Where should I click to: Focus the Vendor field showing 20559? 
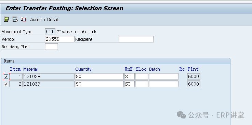pyautogui.click(x=59, y=39)
